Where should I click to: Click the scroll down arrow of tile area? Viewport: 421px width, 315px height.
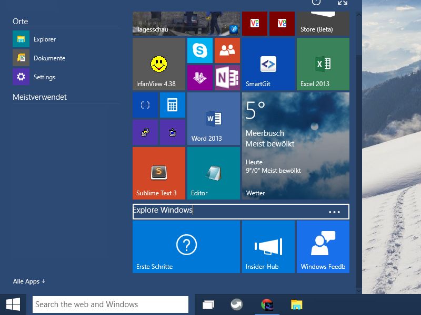click(x=359, y=290)
